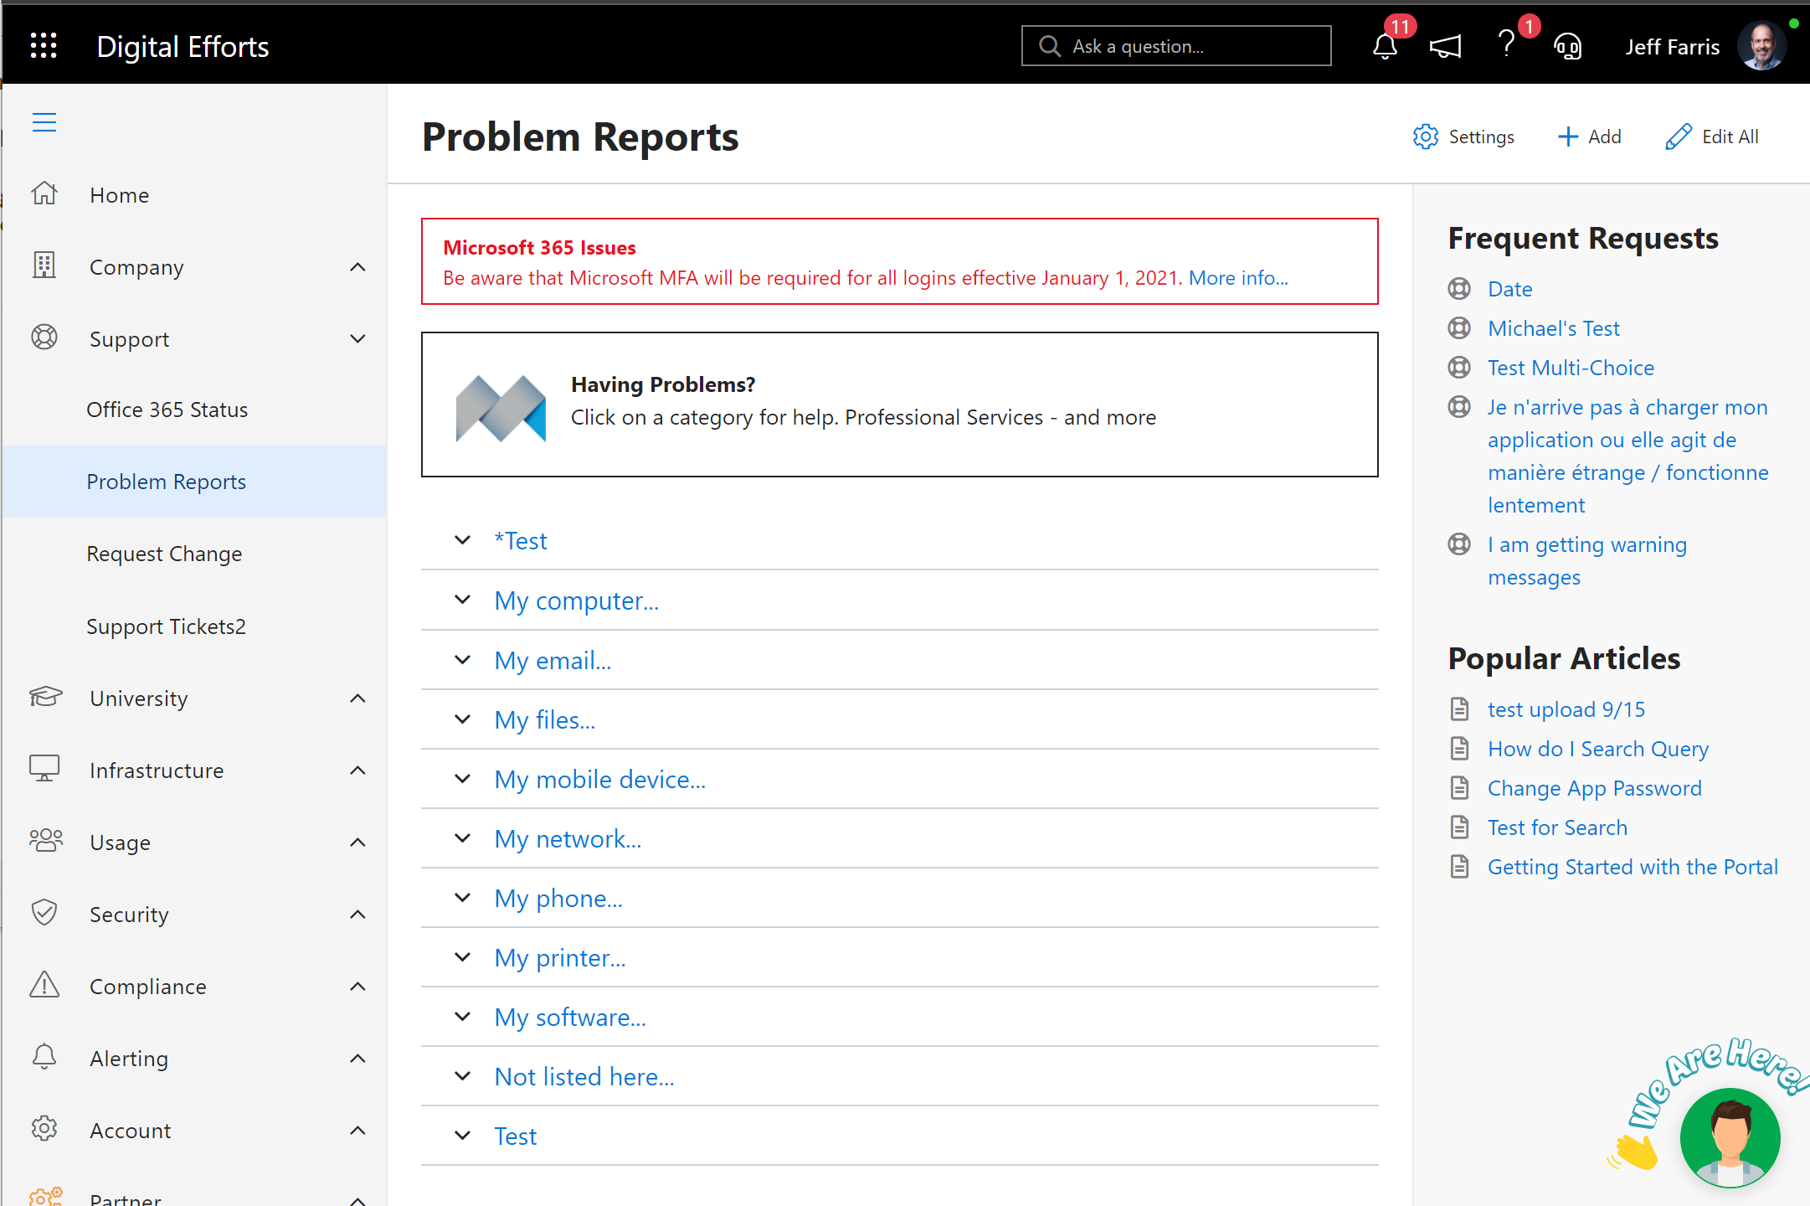Expand the Company menu chevron
1810x1206 pixels.
(357, 267)
